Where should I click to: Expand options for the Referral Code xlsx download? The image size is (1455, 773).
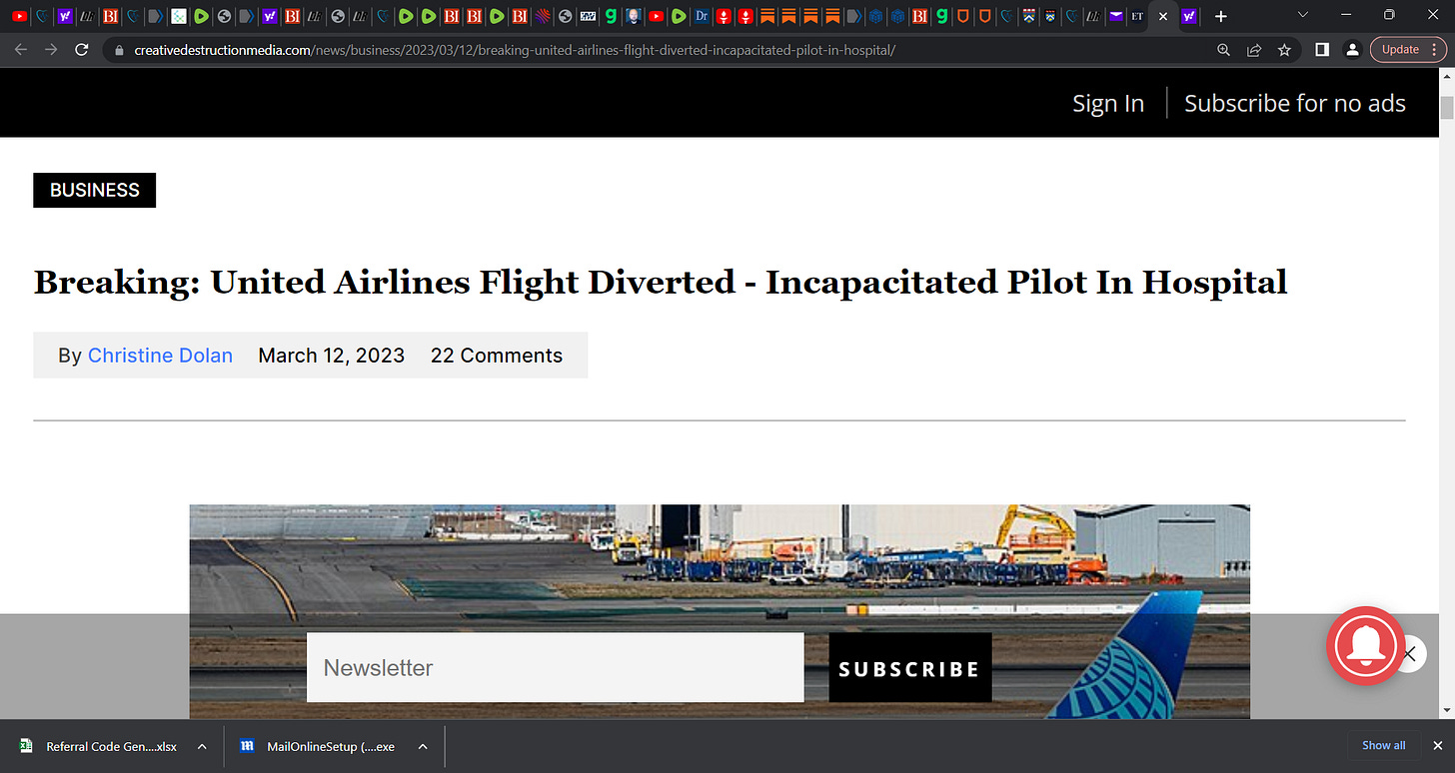[x=202, y=746]
